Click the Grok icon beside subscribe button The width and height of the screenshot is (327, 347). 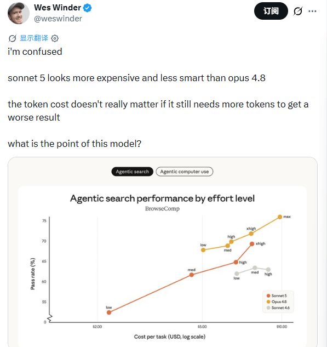pos(297,11)
